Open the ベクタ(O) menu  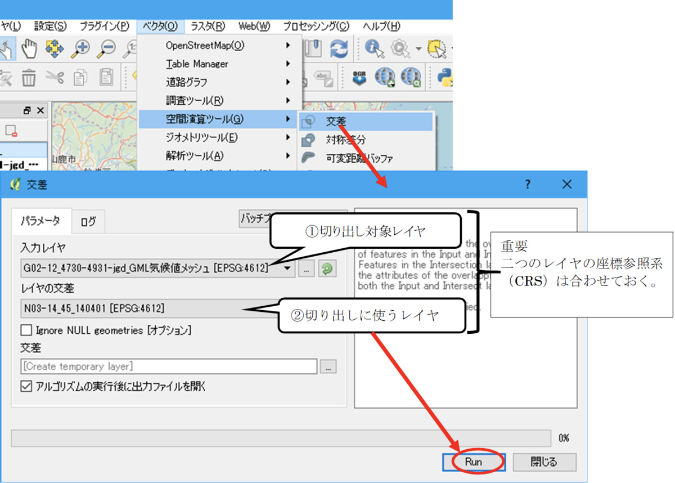coord(160,26)
